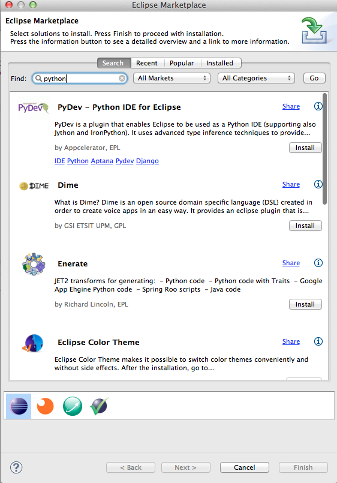Select the 'PyDev – Python IDE for Eclipse' title
The width and height of the screenshot is (337, 483).
(119, 107)
